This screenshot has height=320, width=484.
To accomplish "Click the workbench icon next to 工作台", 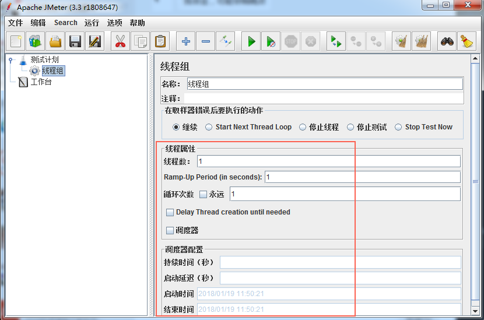I will [x=23, y=82].
